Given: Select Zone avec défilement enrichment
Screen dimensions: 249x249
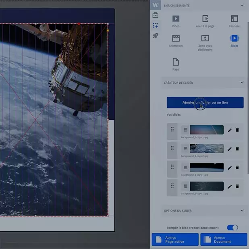Looking at the screenshot, I should pos(205,38).
